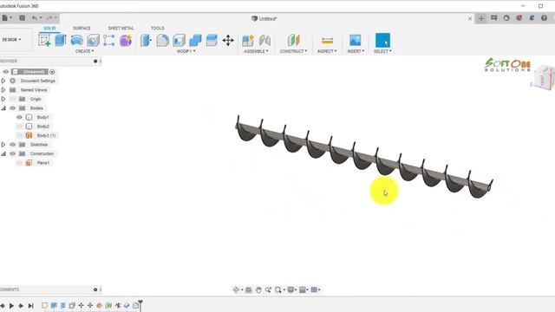The width and height of the screenshot is (555, 312).
Task: Select the Insert image icon
Action: coord(355,40)
